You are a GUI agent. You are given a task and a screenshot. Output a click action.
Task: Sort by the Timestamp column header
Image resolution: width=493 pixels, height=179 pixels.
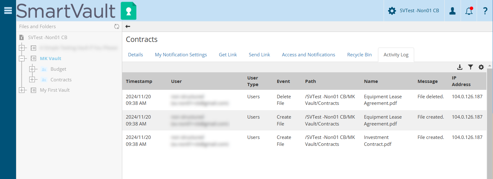[139, 81]
